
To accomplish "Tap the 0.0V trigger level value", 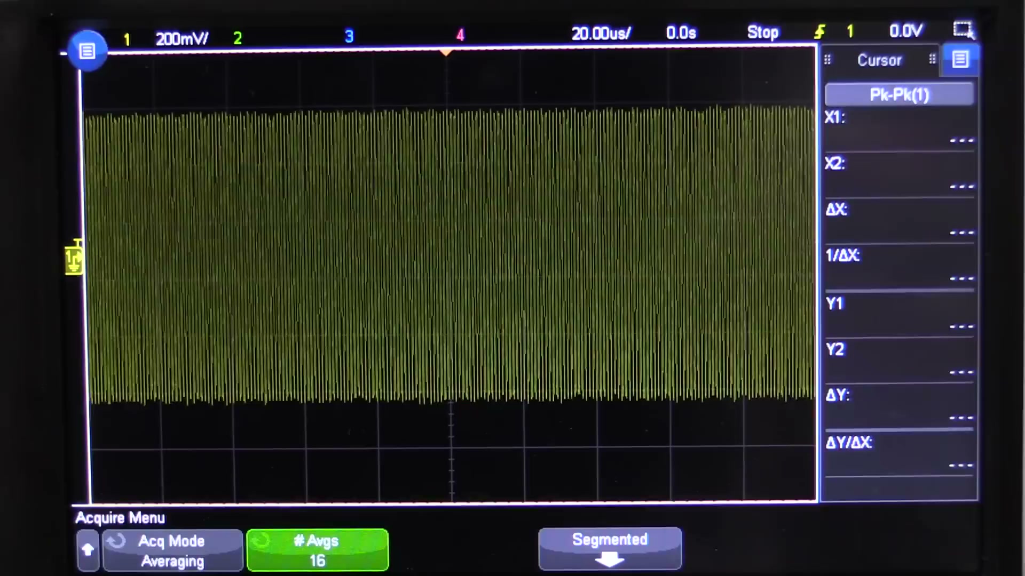I will coord(905,31).
